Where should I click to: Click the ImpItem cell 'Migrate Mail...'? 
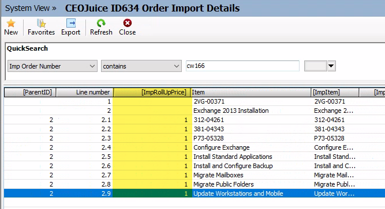tap(334, 175)
